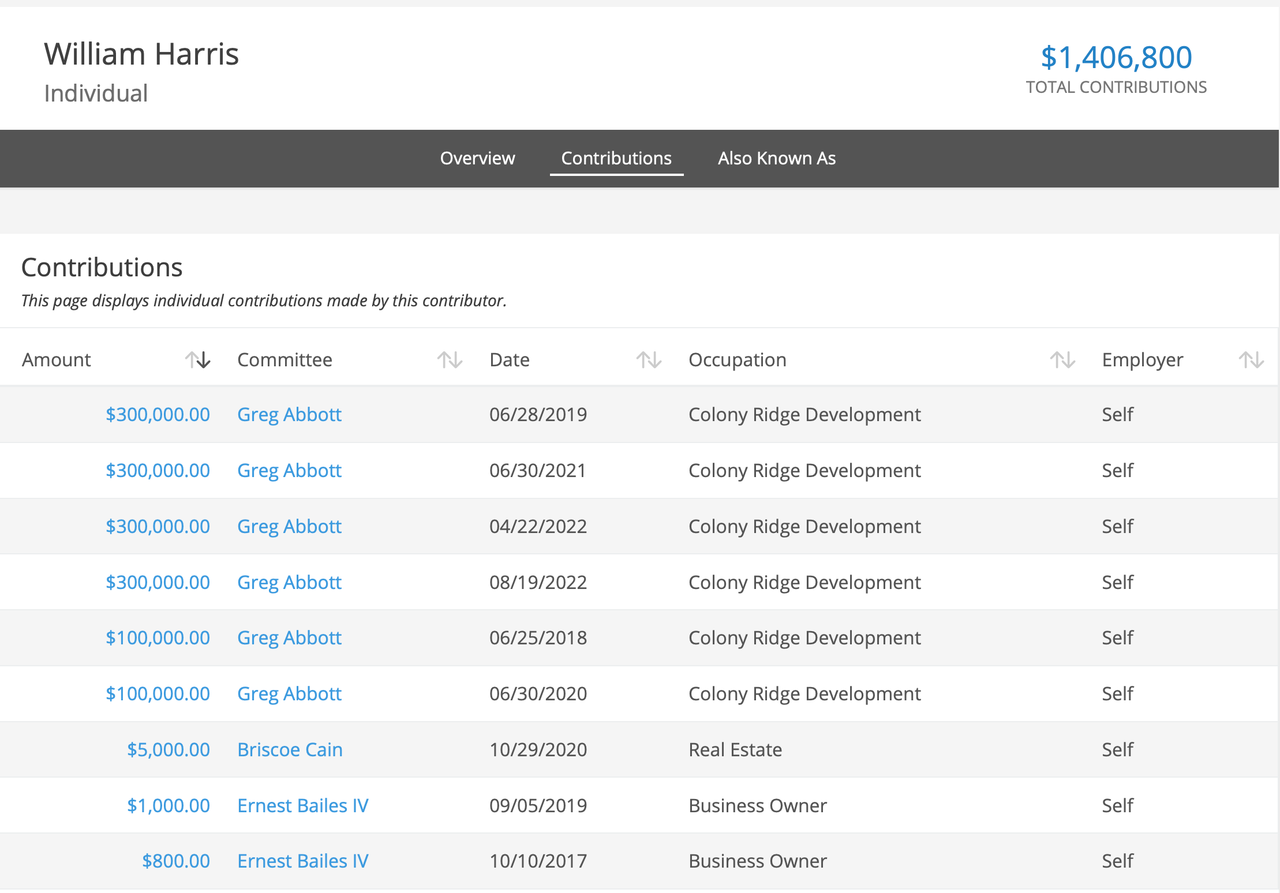Click the $1,000.00 contribution amount
Viewport: 1280px width, 893px height.
tap(168, 805)
